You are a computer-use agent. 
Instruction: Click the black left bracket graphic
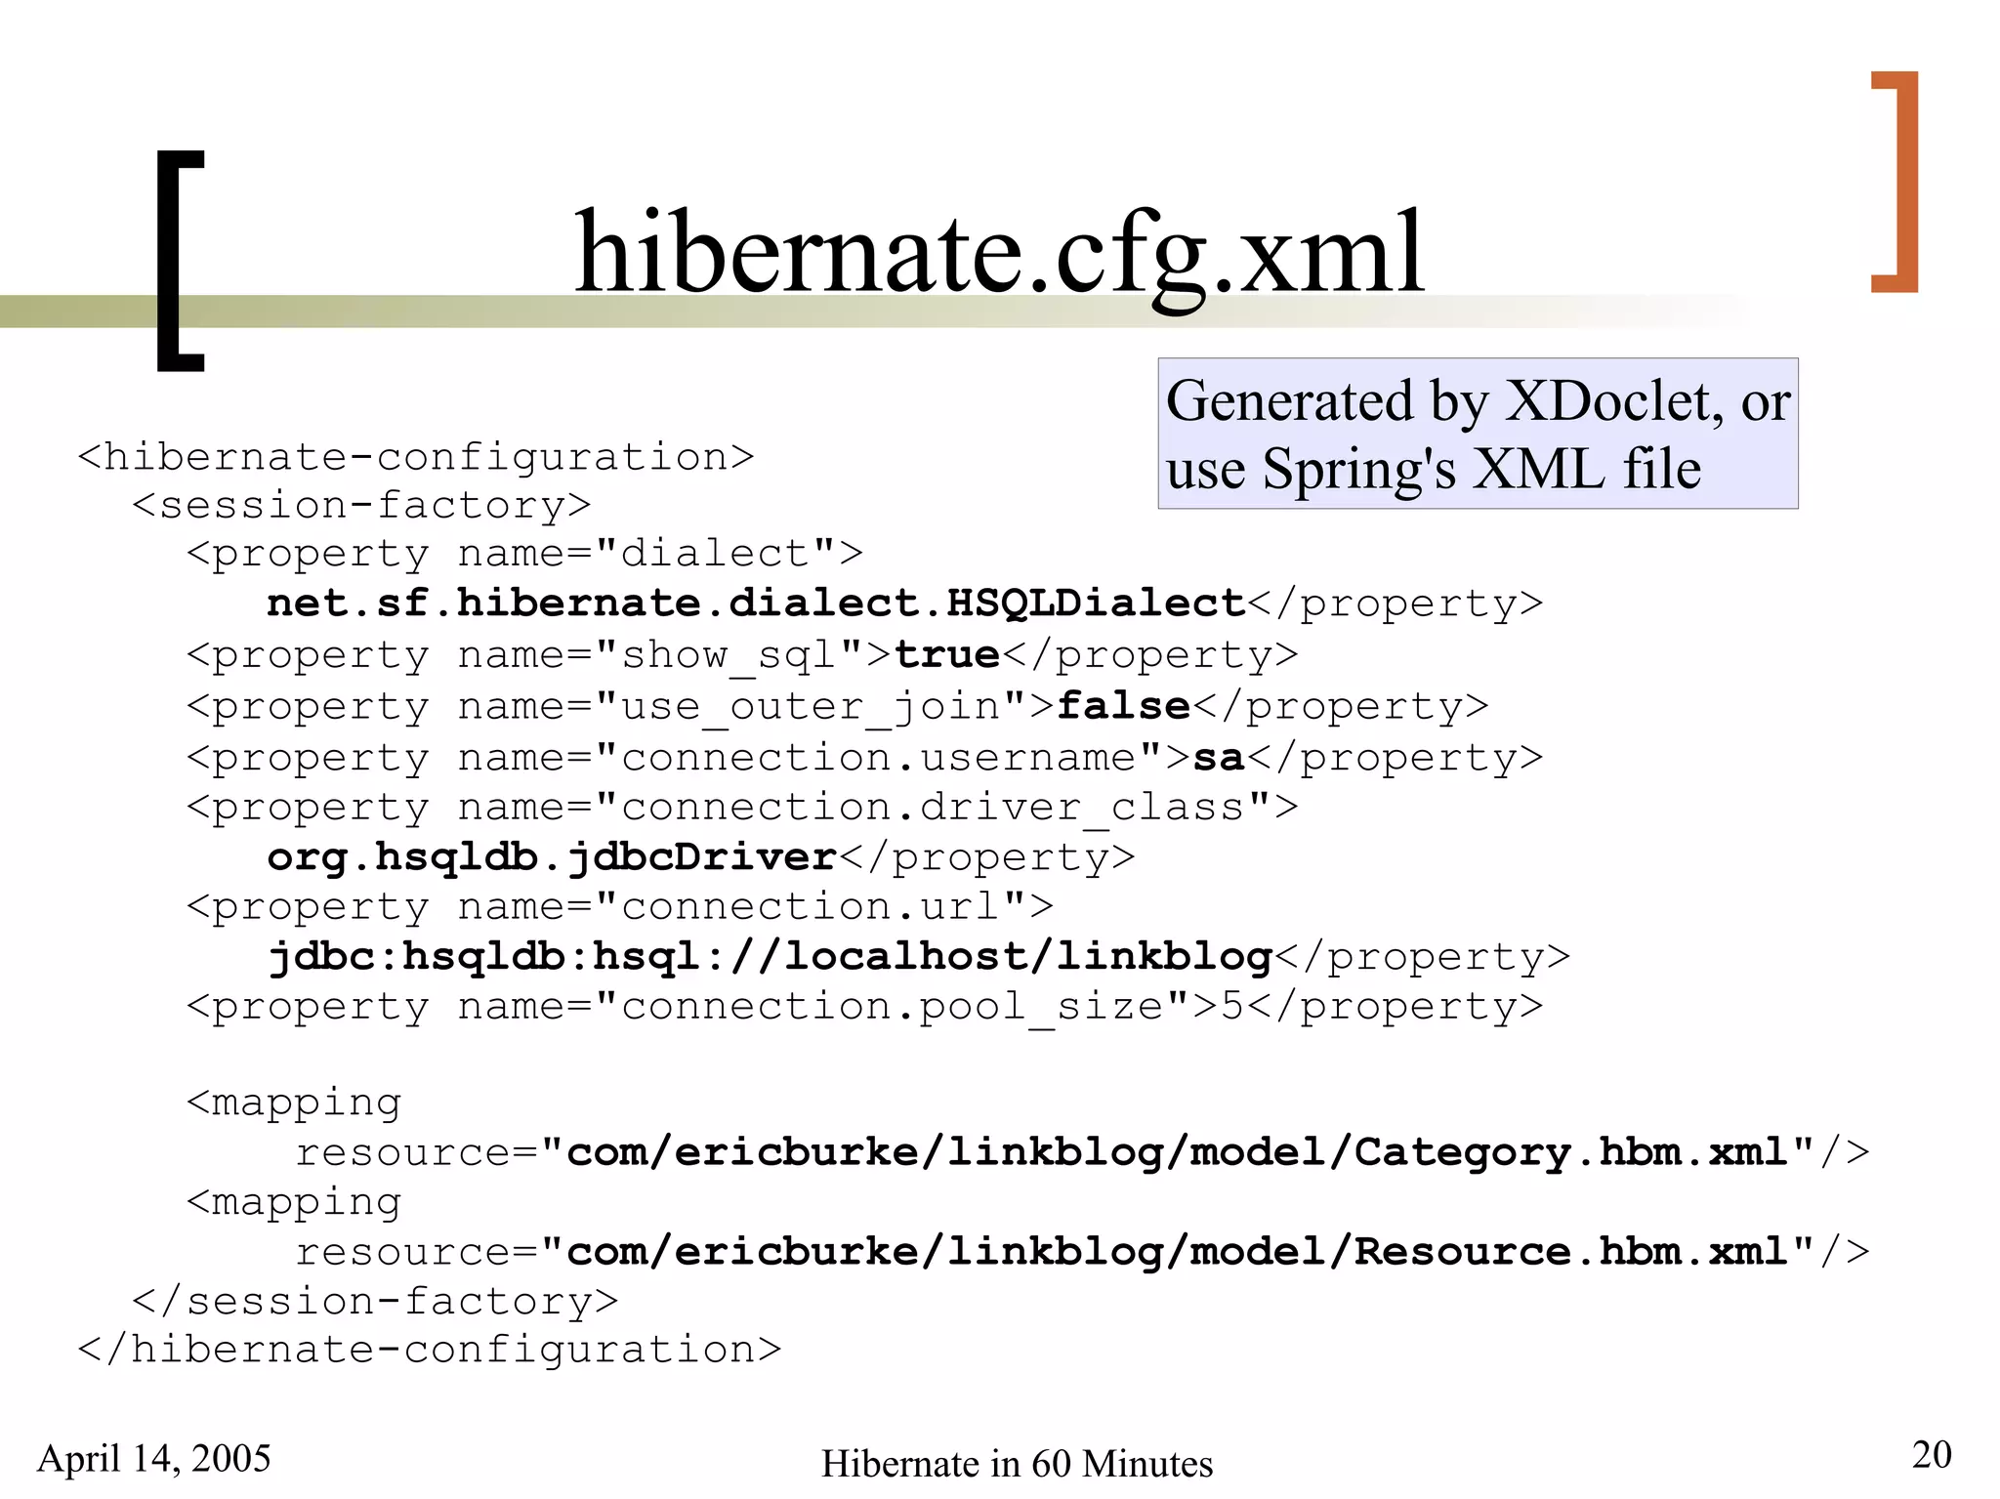point(178,261)
